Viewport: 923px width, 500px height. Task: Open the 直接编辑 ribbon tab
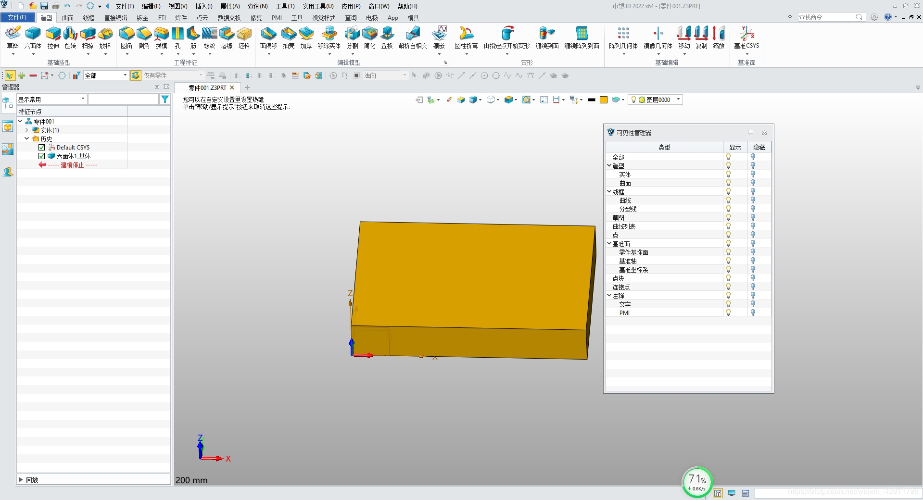tap(116, 18)
